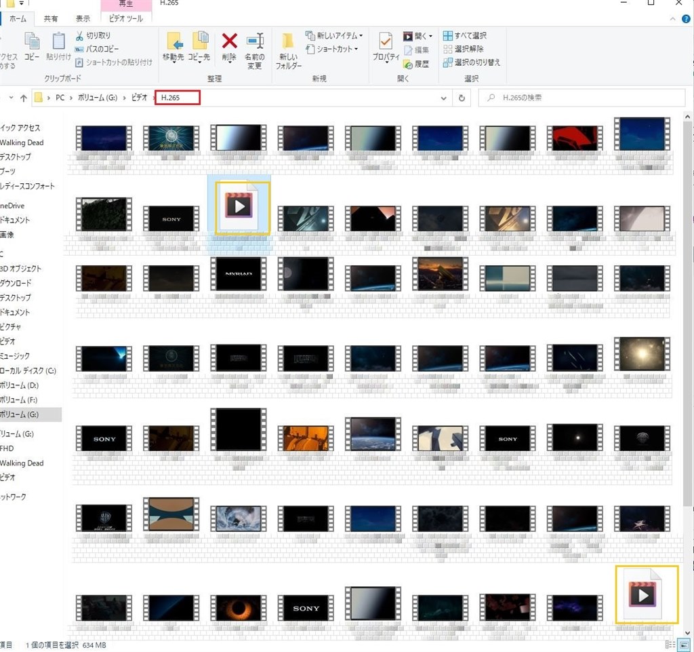
Task: Click Select all (すべて選択)
Action: pyautogui.click(x=465, y=35)
